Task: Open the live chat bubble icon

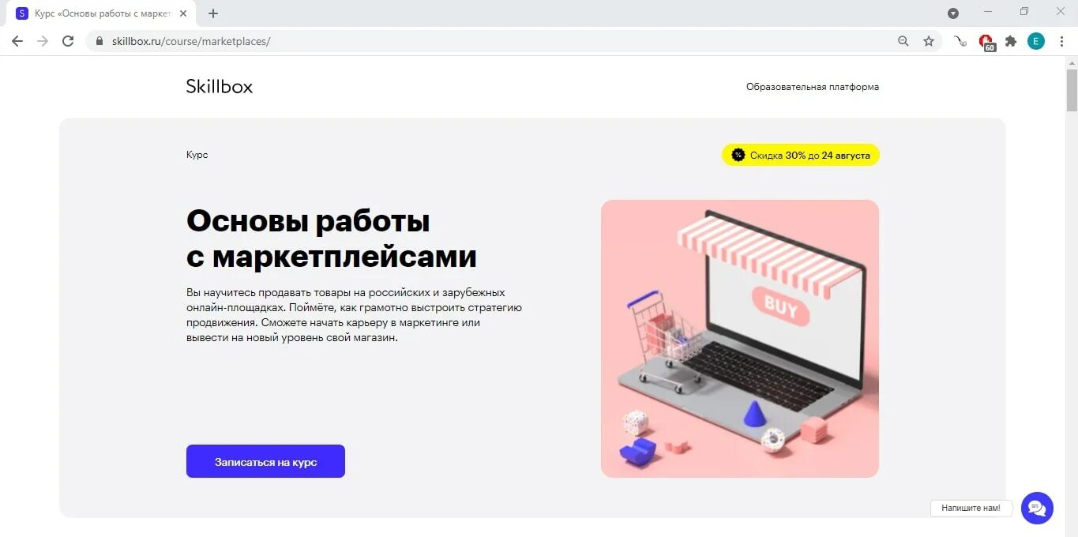Action: 1037,508
